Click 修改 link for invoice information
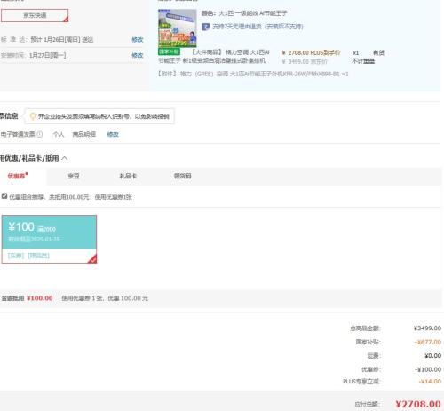The height and width of the screenshot is (411, 444). 113,134
